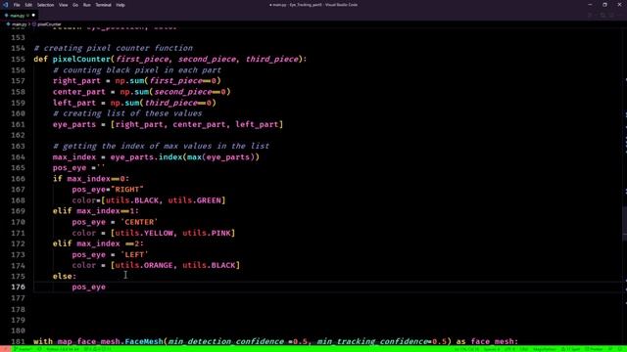Click the 'LEFT' string on line 173
The width and height of the screenshot is (627, 352).
(134, 255)
